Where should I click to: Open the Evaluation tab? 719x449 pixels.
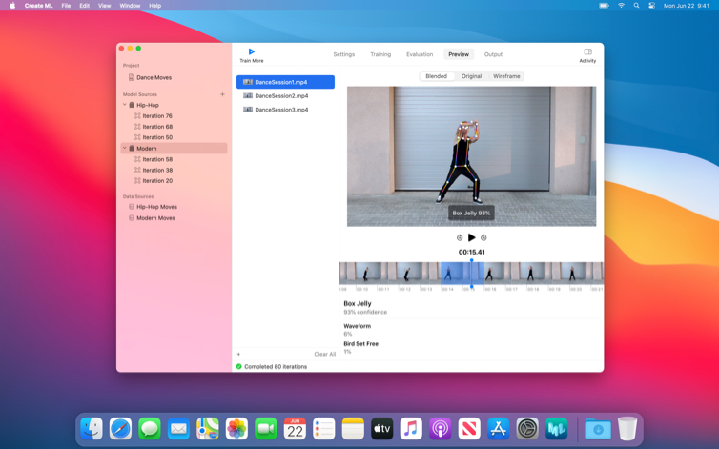[x=419, y=54]
